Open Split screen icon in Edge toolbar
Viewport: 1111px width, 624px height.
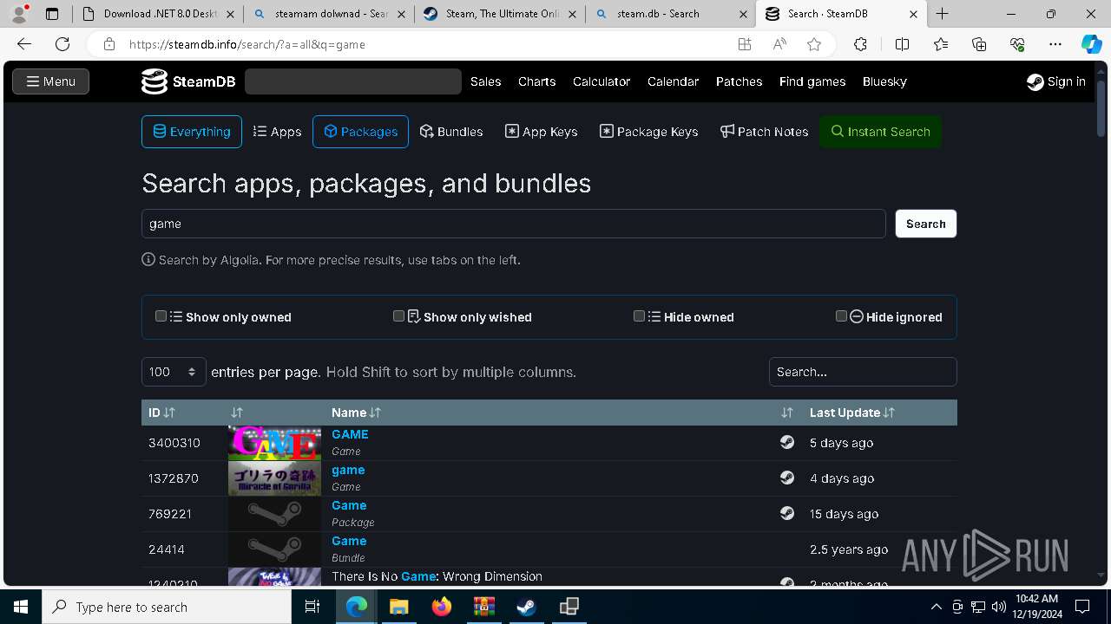coord(902,44)
